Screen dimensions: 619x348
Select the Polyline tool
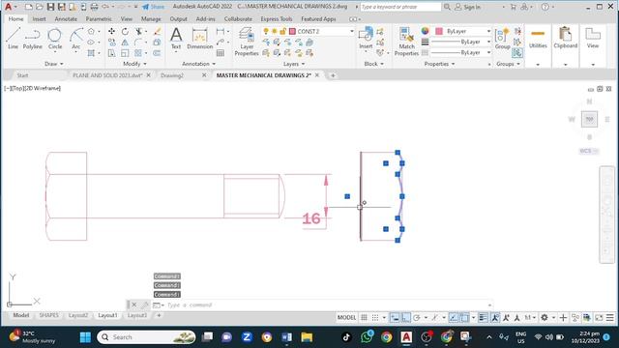coord(32,39)
